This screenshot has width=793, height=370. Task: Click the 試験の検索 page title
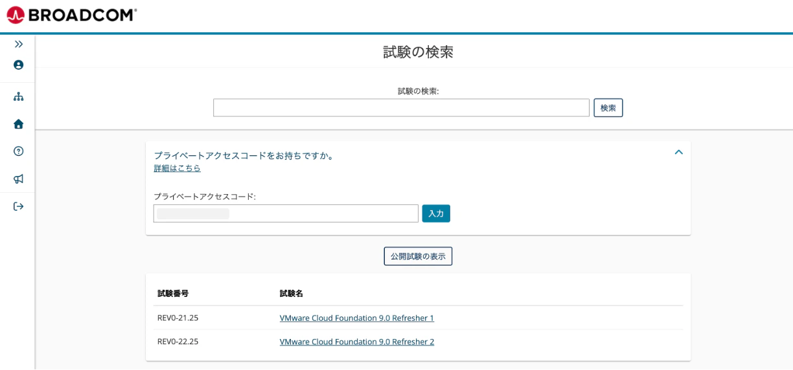(418, 52)
